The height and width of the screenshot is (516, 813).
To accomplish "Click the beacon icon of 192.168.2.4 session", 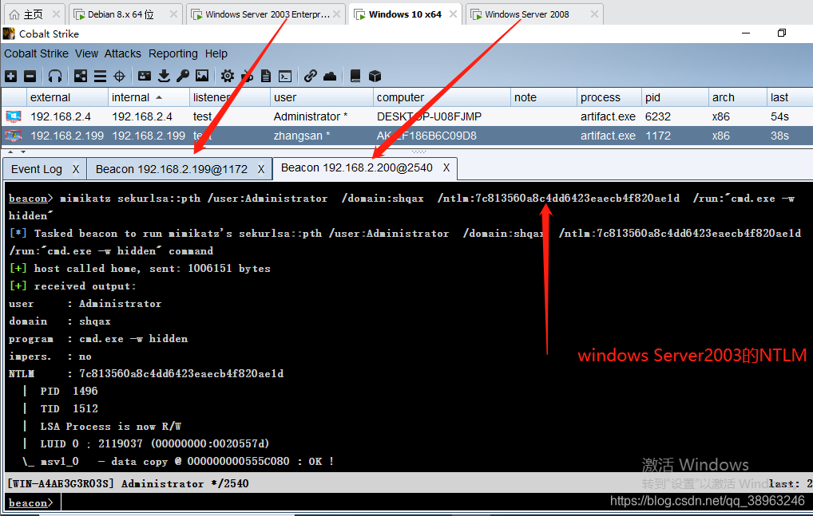I will point(13,116).
